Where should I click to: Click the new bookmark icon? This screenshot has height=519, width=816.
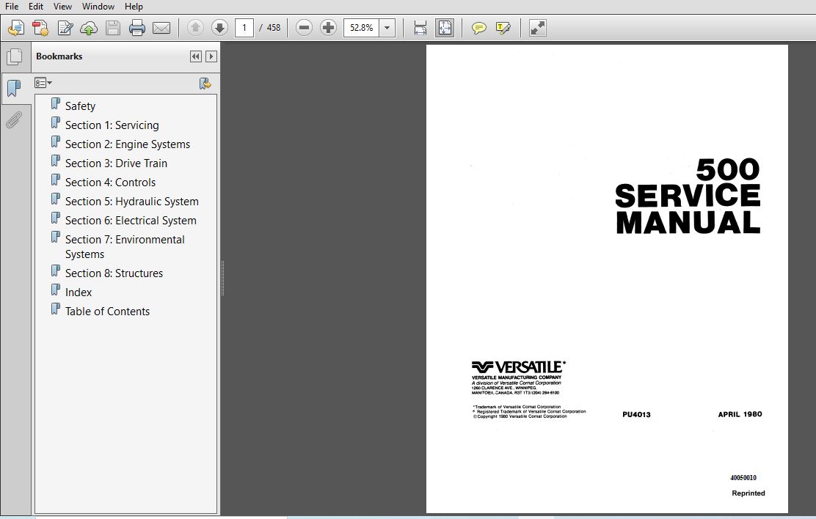click(205, 84)
